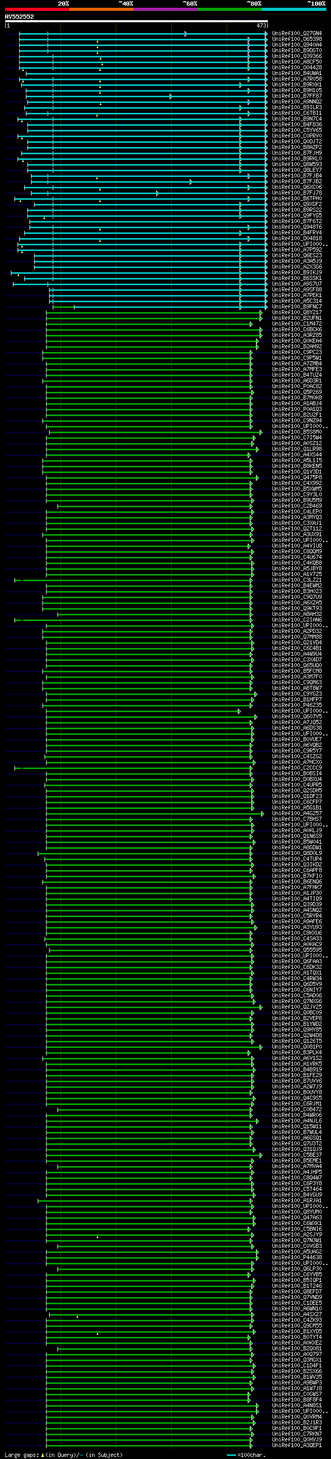
Task: Click the orange ~40% identity legend segment
Action: pyautogui.click(x=101, y=9)
